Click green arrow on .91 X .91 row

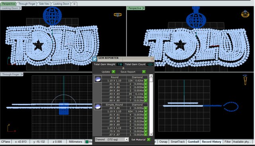[146, 84]
